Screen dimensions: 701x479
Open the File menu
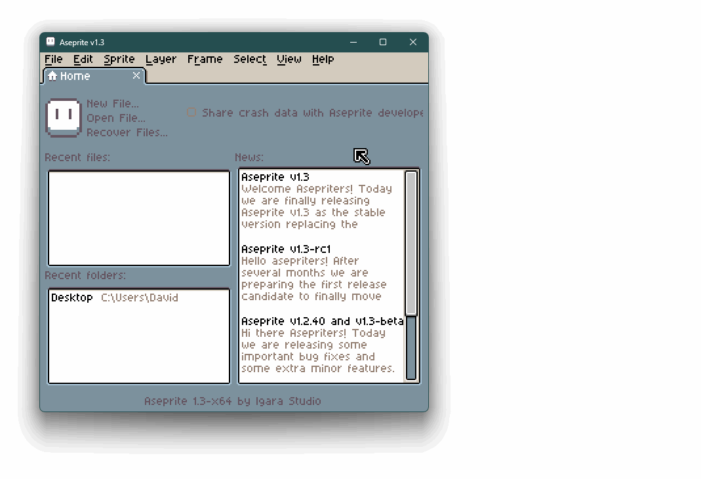click(53, 59)
